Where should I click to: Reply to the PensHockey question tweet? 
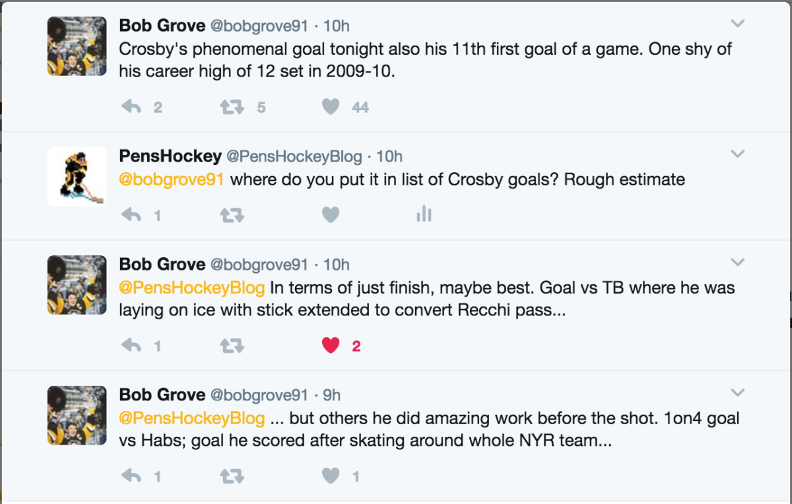coord(132,214)
